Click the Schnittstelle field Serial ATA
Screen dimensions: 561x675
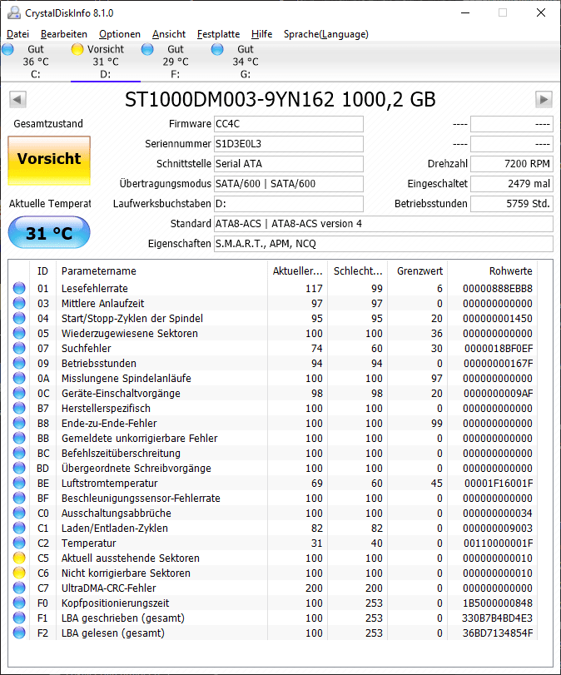click(x=289, y=164)
